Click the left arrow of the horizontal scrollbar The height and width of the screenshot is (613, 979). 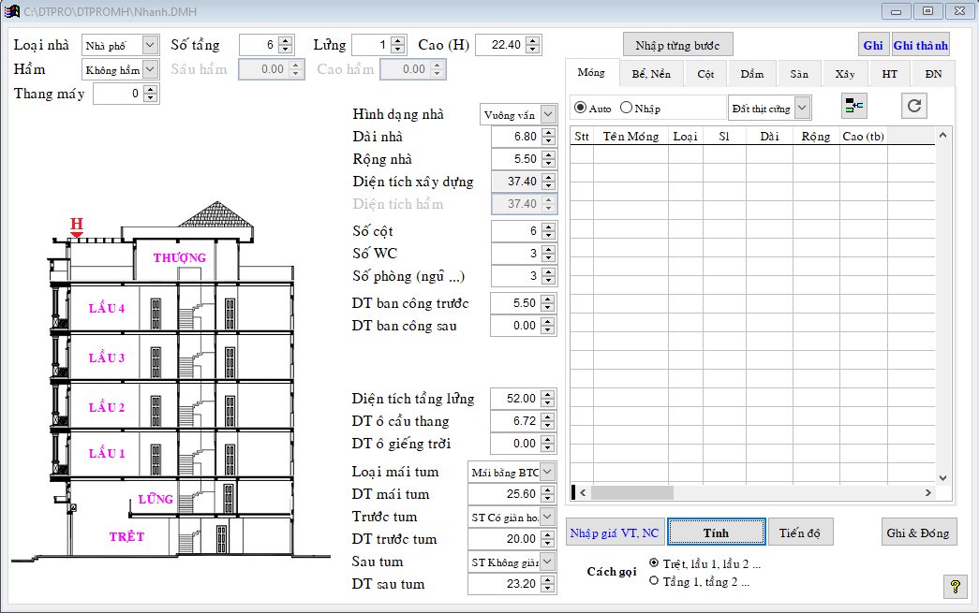point(583,492)
